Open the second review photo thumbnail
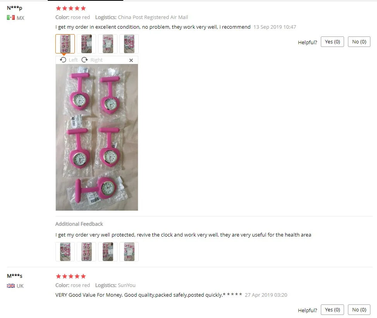Image resolution: width=377 pixels, height=318 pixels. (x=86, y=44)
